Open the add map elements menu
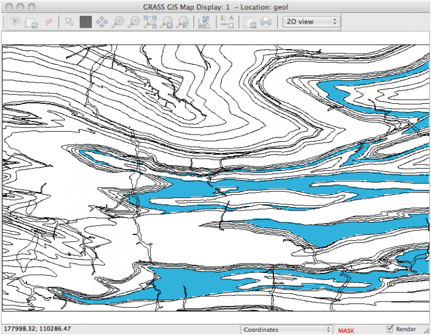 226,22
